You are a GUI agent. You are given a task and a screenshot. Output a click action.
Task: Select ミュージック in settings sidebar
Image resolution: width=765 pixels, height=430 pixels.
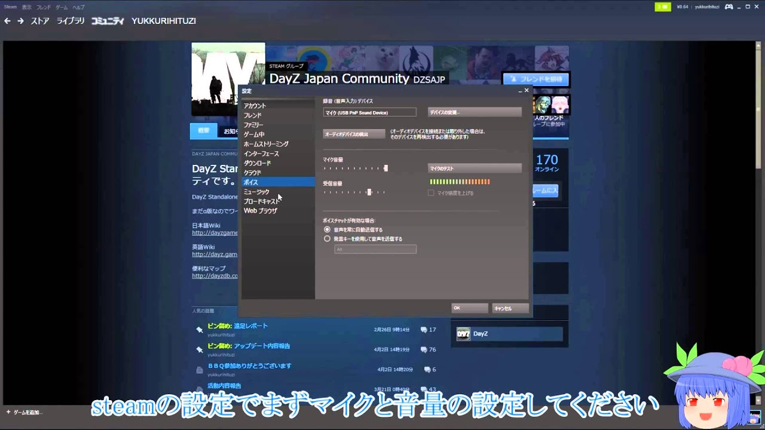(x=278, y=192)
